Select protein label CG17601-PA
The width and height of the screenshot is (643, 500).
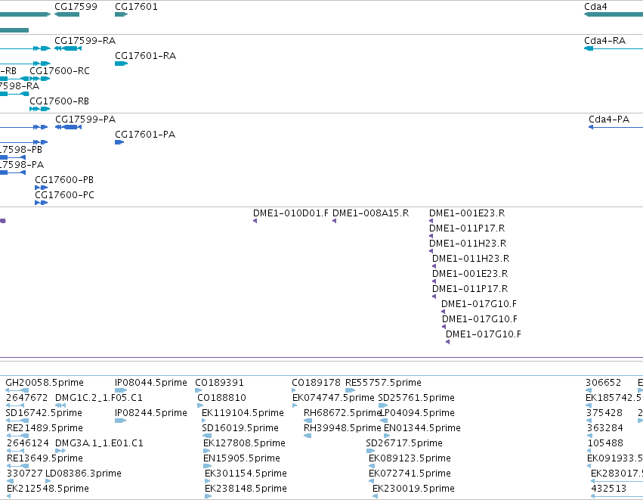coord(145,135)
